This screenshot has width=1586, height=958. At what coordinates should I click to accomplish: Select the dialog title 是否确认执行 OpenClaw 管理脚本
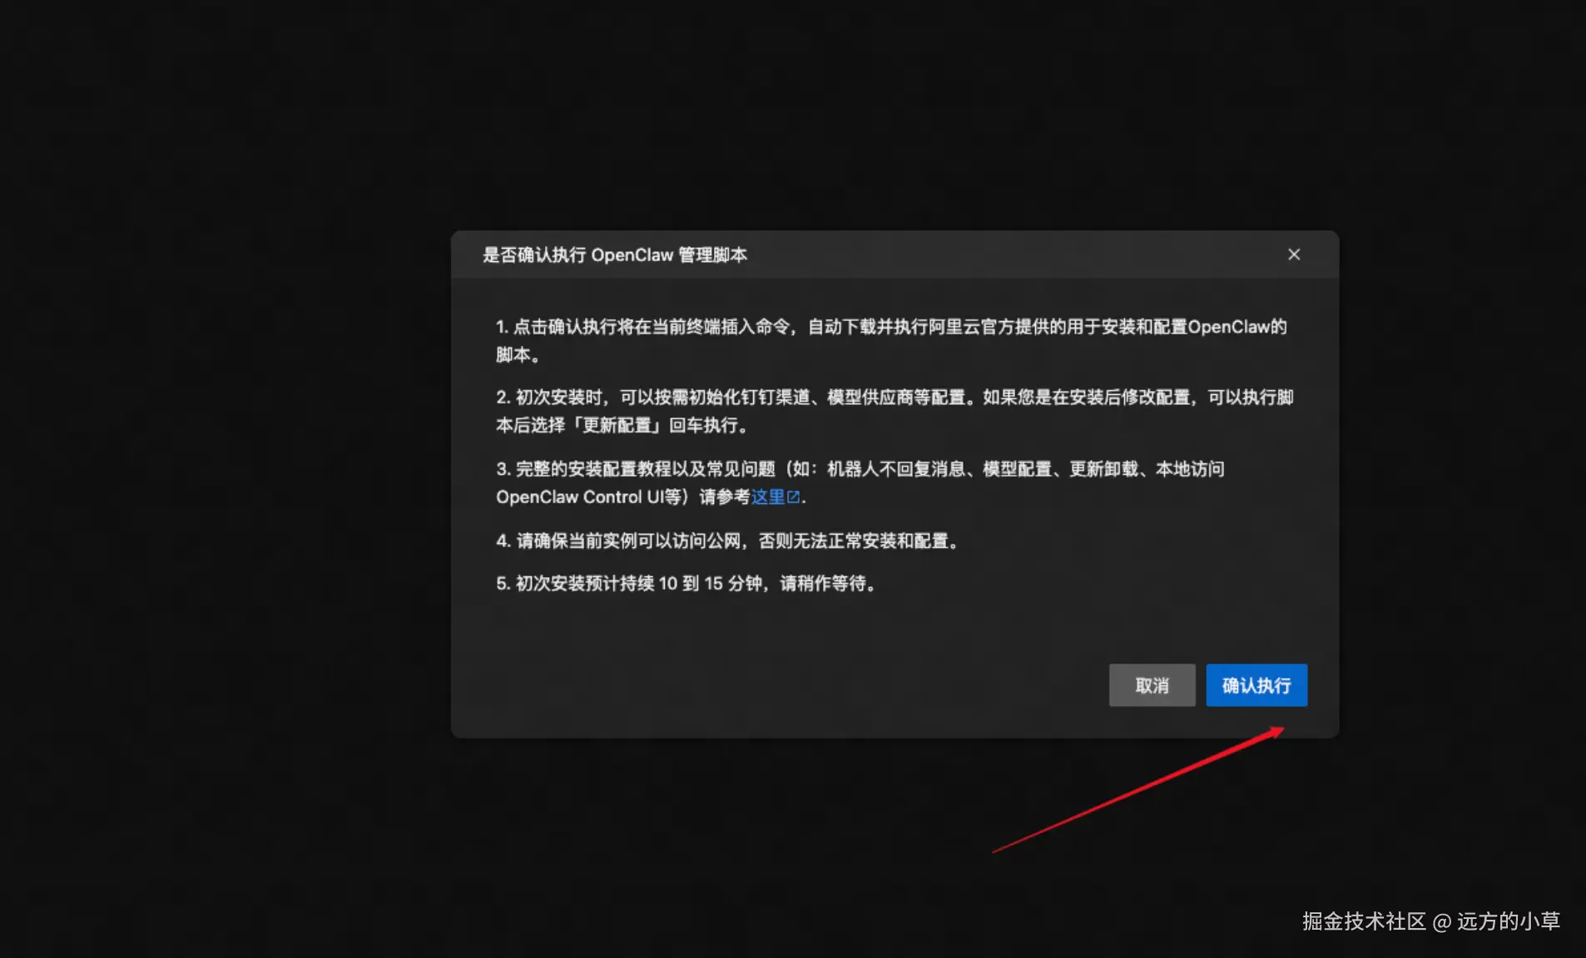[x=615, y=254]
